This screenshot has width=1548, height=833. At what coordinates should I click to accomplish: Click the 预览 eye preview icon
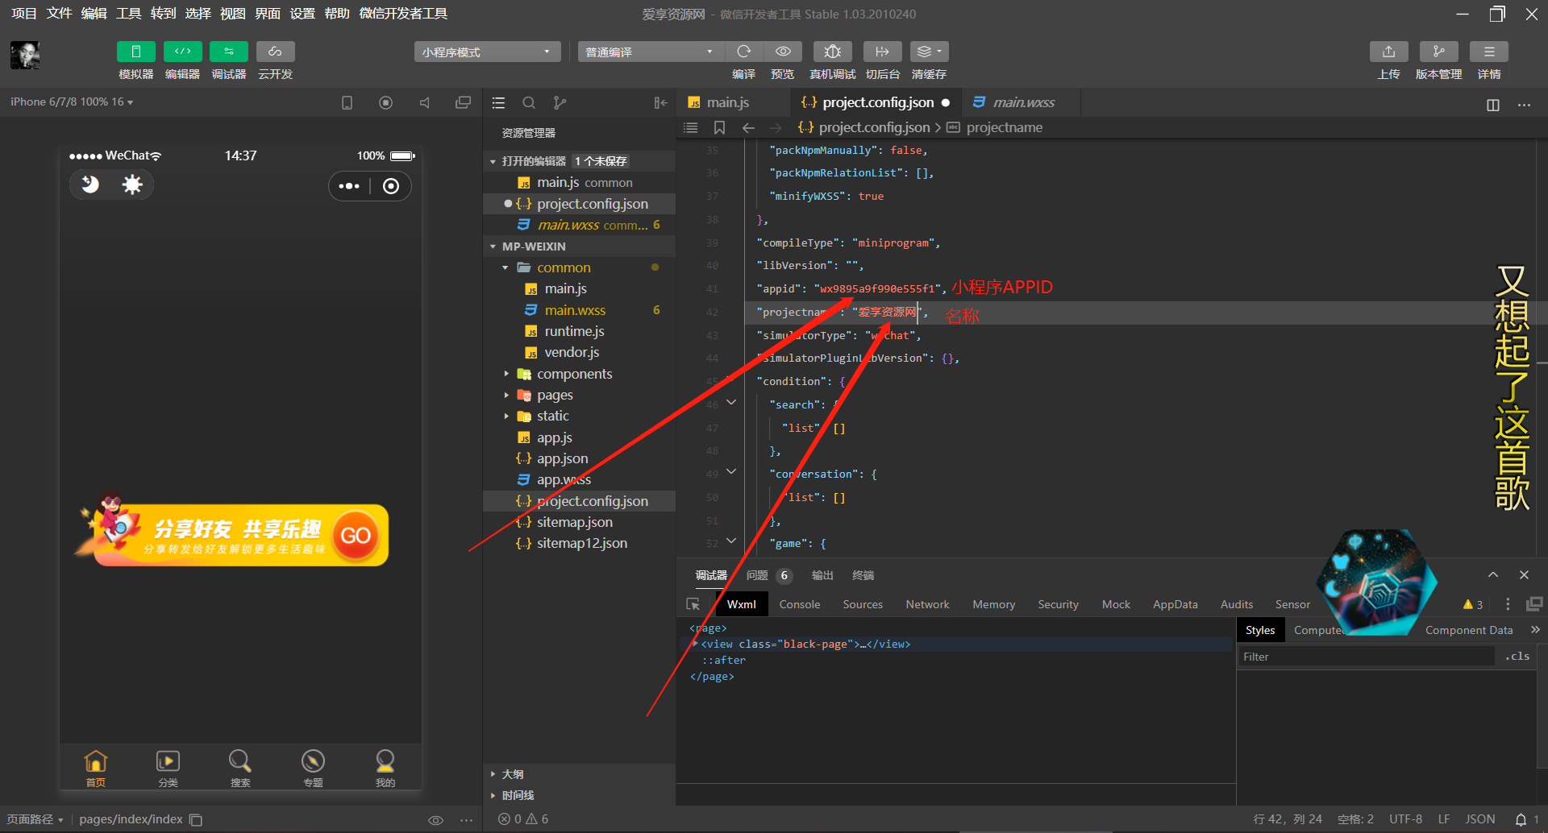782,52
